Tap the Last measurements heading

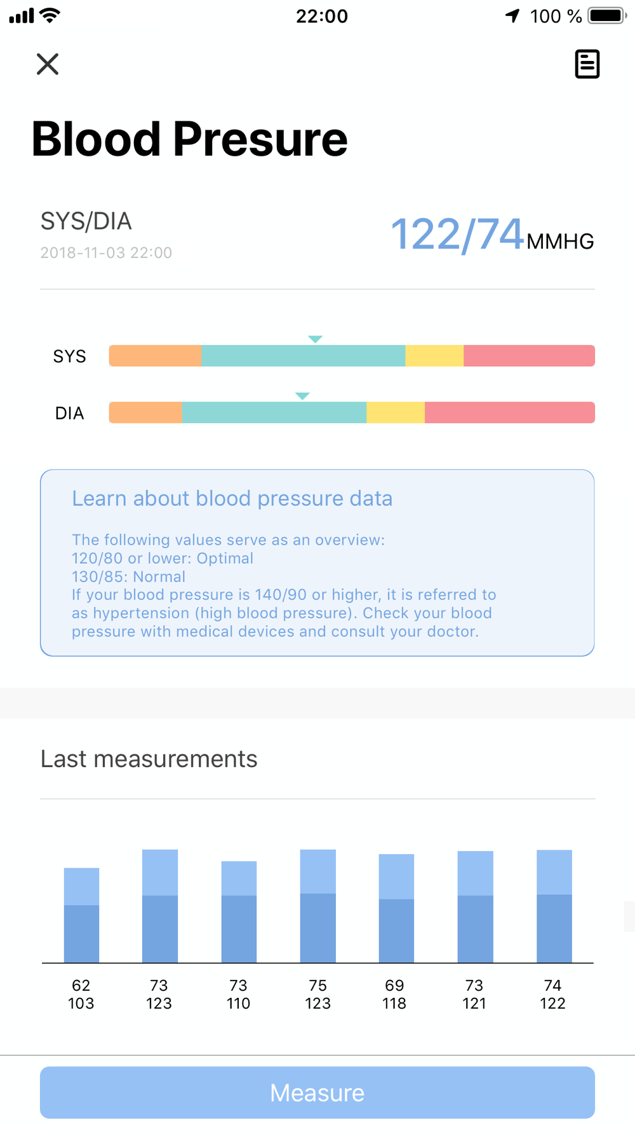coord(149,759)
